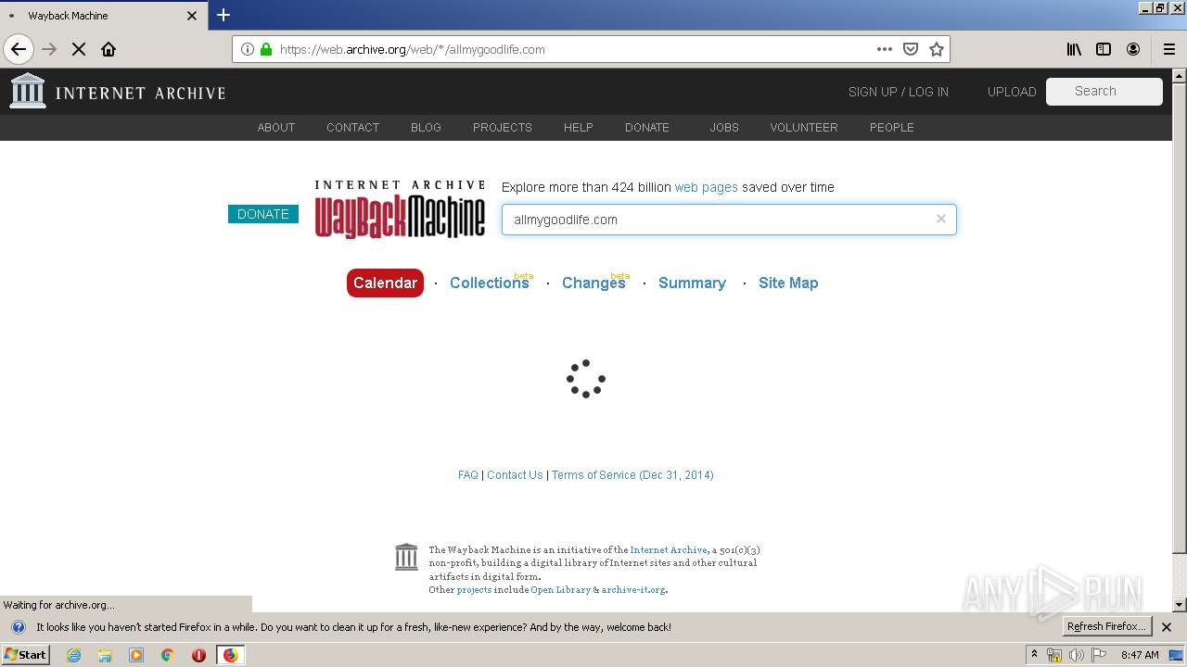Image resolution: width=1187 pixels, height=667 pixels.
Task: Open the Firefox hamburger menu
Action: tap(1168, 49)
